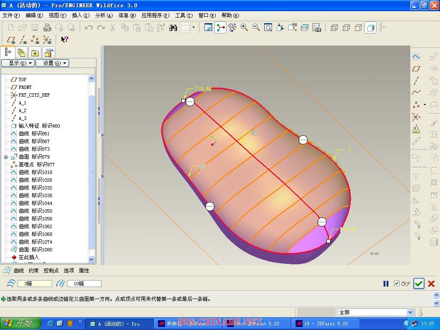
Task: Click the zoom in magnifier icon
Action: 244,27
